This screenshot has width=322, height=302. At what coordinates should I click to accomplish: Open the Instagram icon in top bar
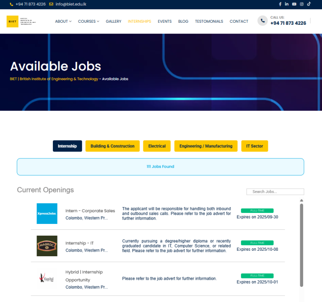(301, 4)
